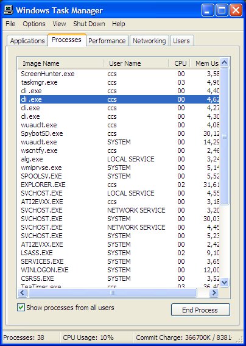This screenshot has height=346, width=246.
Task: Select ATI2EVXX.EXE run by SYSTEM
Action: pyautogui.click(x=119, y=244)
